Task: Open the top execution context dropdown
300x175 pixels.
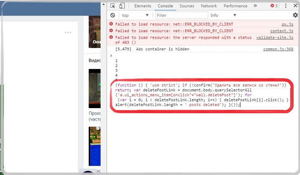Action: [x=134, y=15]
